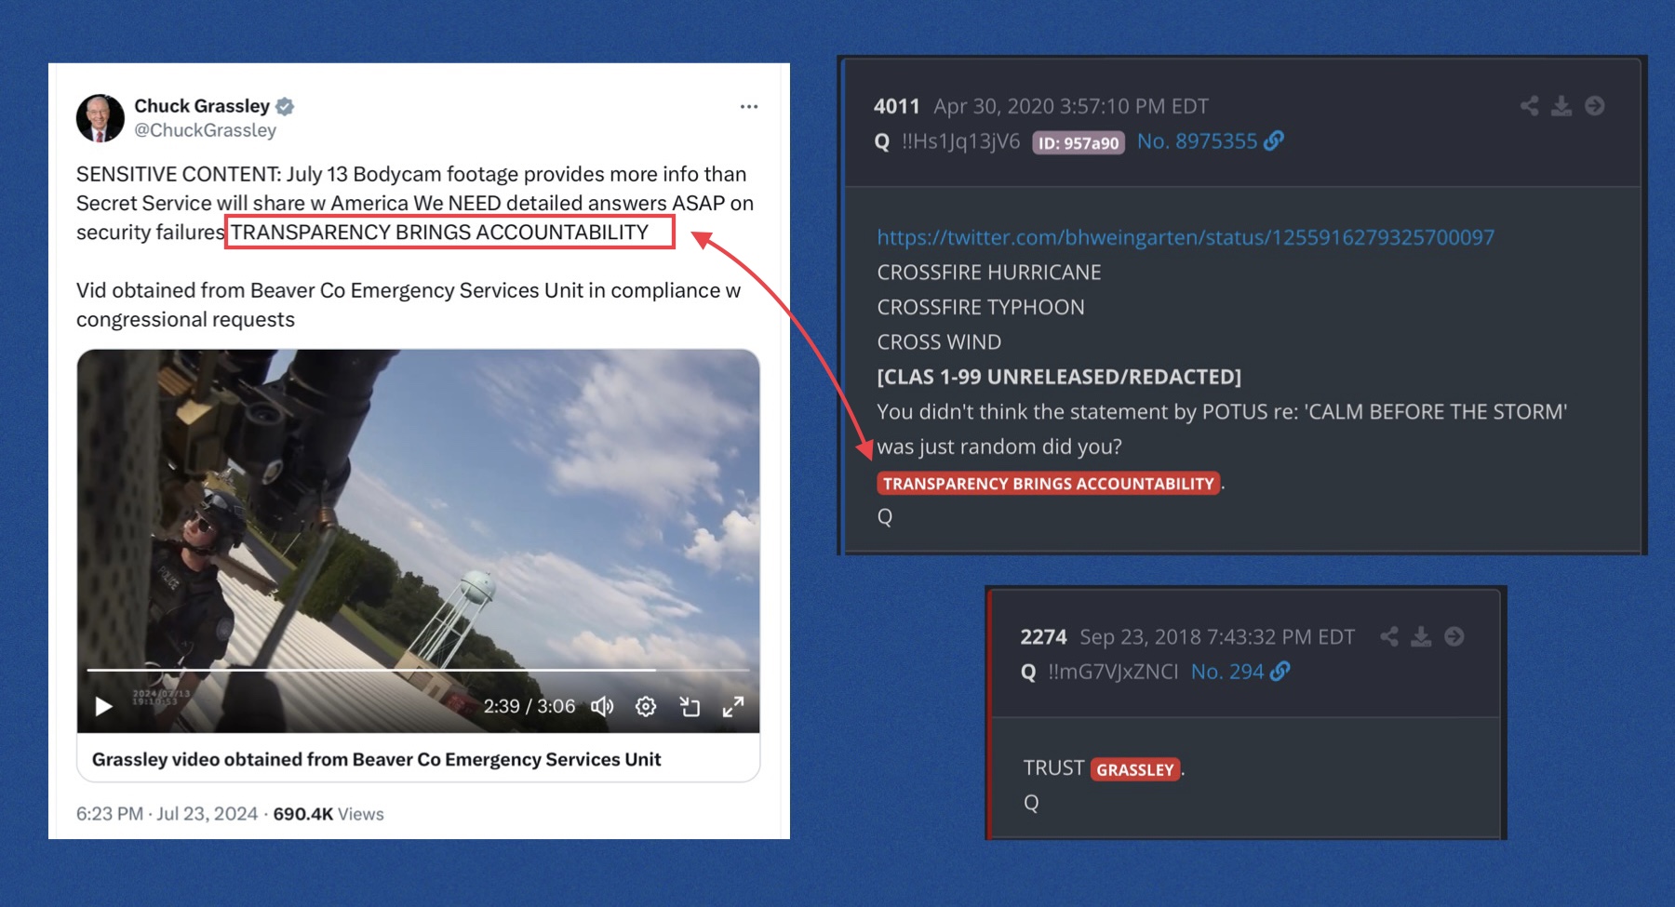Open video settings gear

[646, 707]
